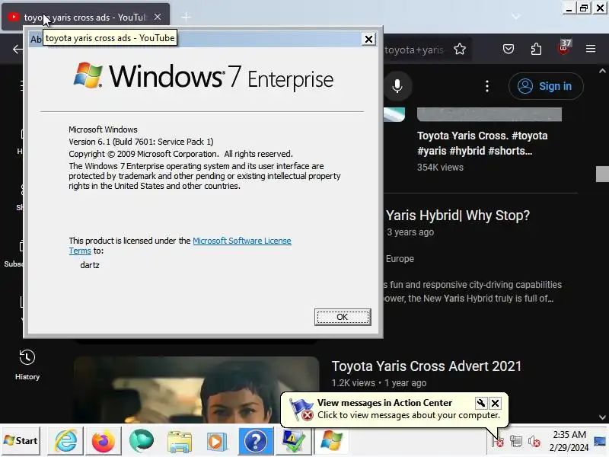Viewport: 609px width, 457px height.
Task: Click the YouTube Sign in button
Action: 546,86
